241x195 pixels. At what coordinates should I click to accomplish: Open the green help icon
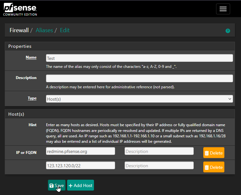click(228, 31)
